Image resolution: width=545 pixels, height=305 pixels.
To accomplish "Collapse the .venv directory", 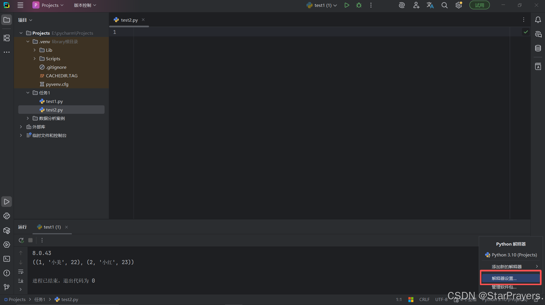I will [28, 42].
